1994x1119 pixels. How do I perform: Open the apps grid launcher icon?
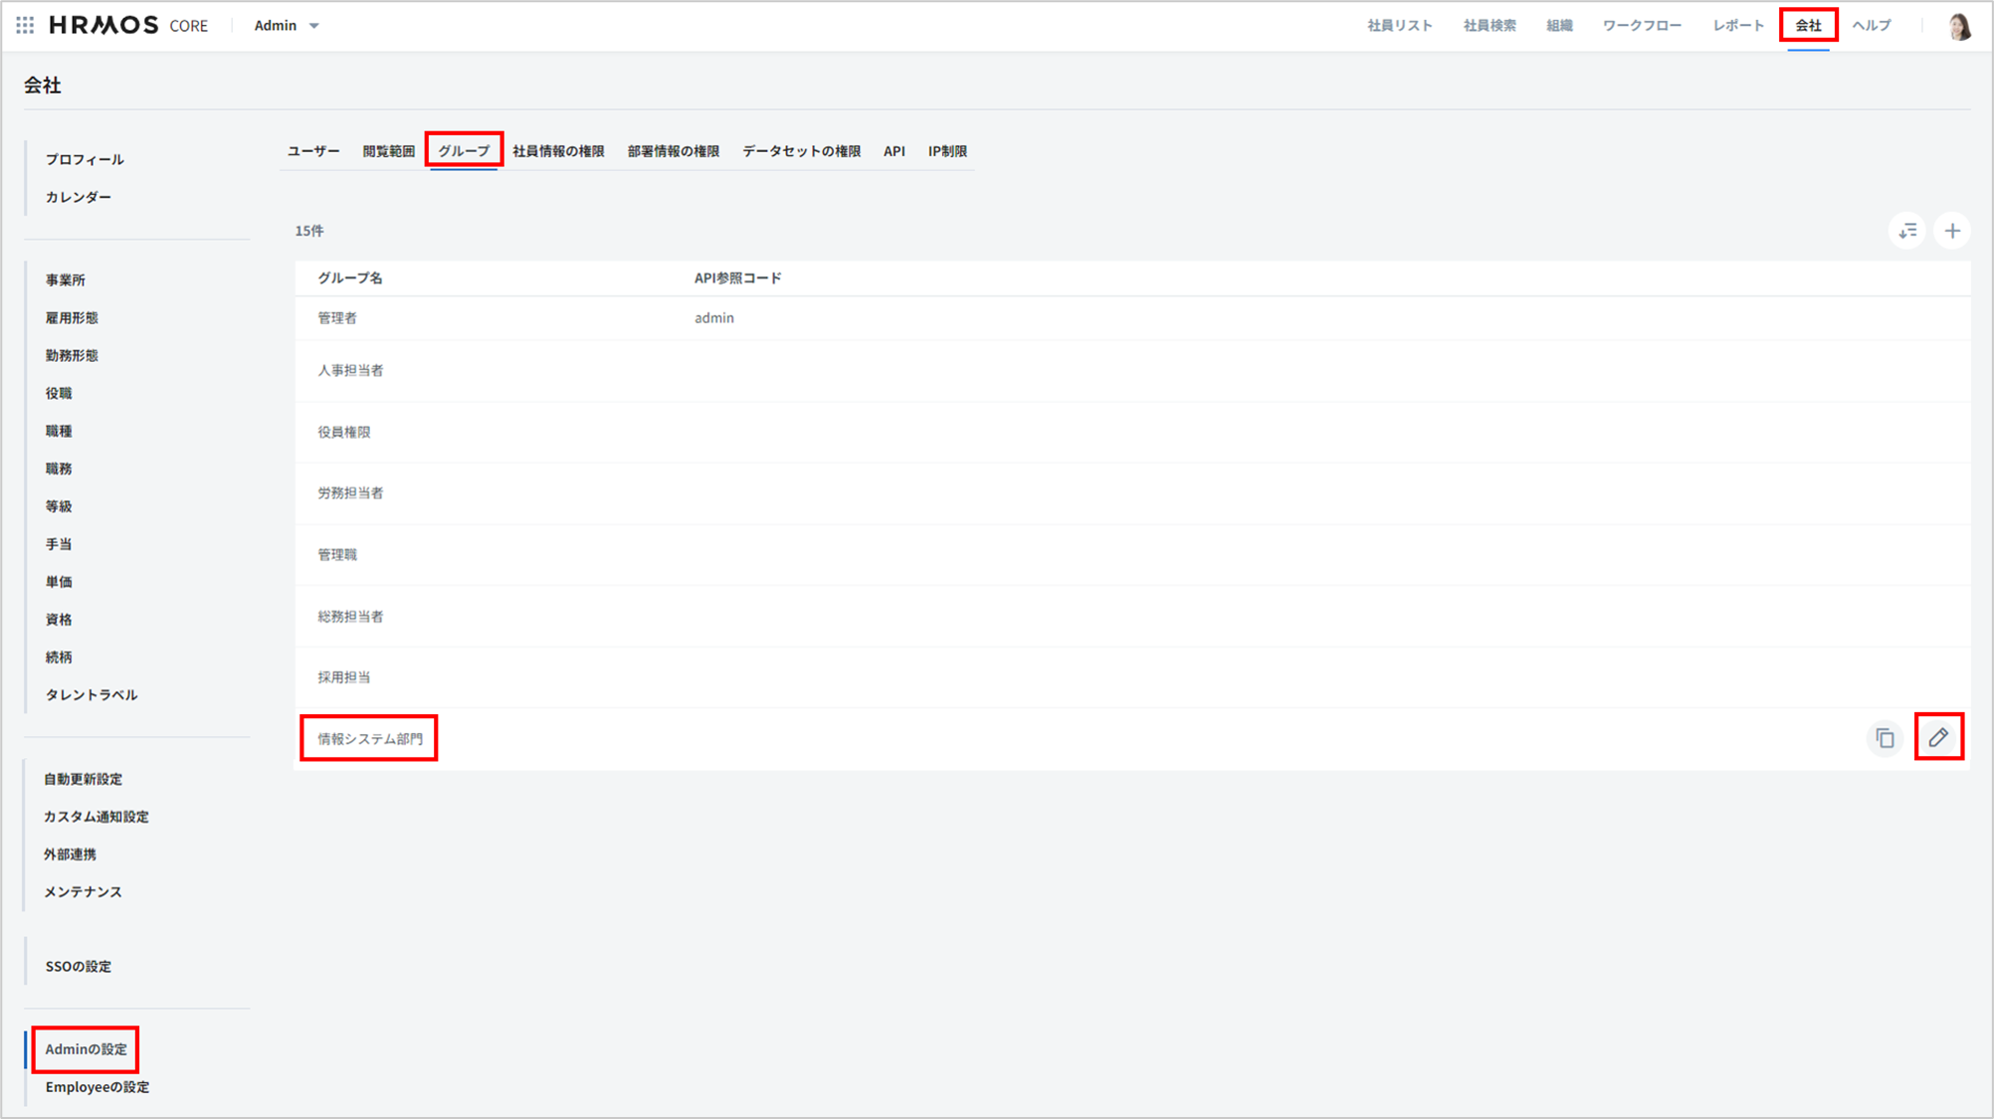coord(25,25)
